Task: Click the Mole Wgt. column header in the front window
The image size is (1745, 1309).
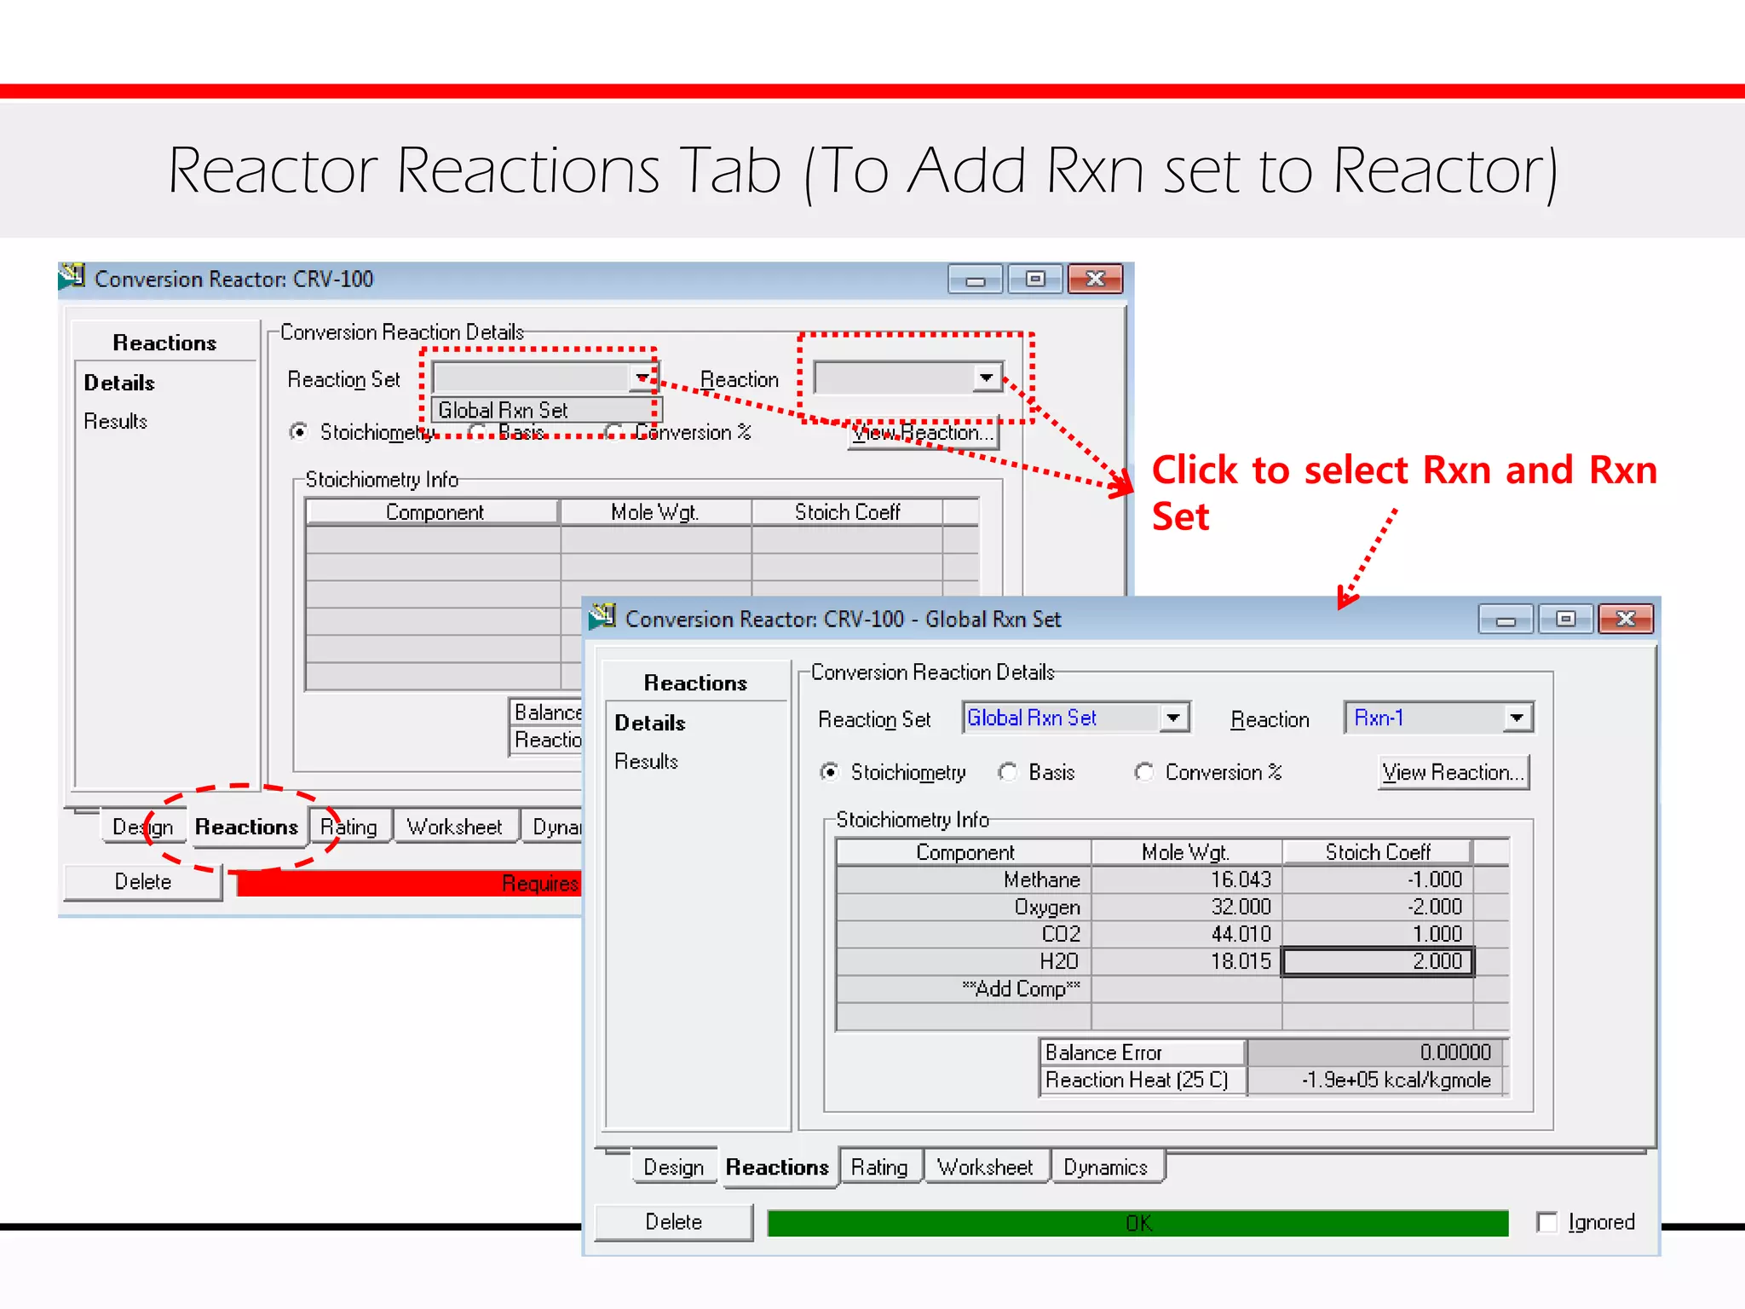Action: tap(1186, 852)
